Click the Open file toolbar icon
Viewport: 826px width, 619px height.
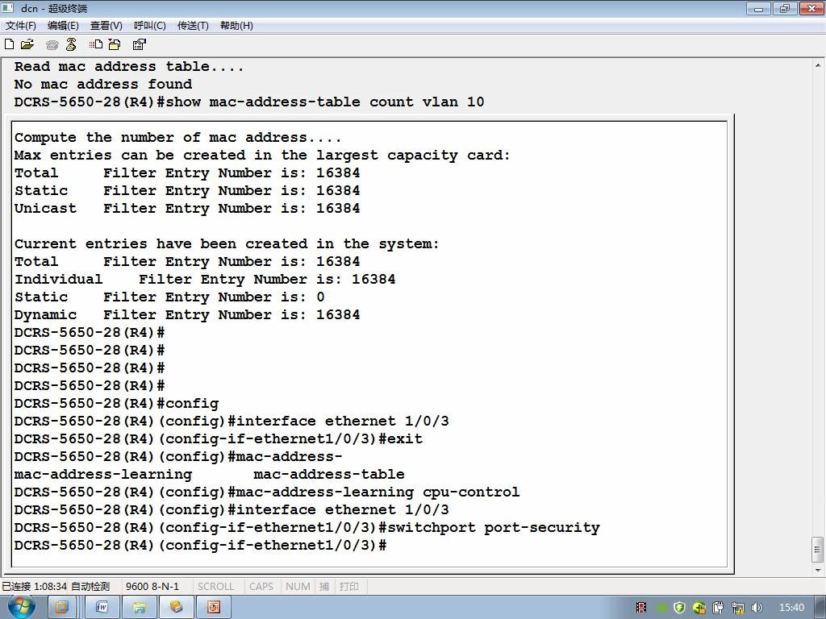click(27, 45)
